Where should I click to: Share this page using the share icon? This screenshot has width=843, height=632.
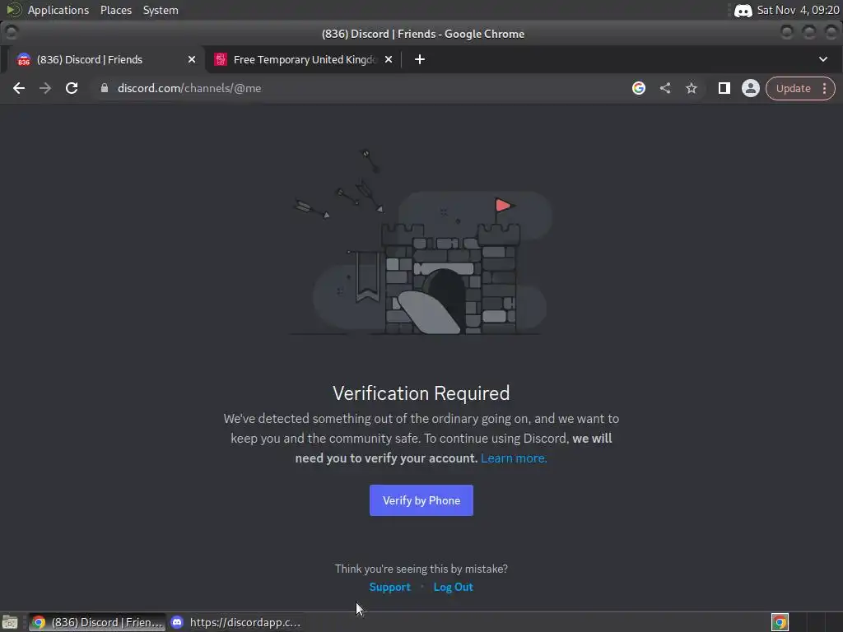click(x=665, y=88)
